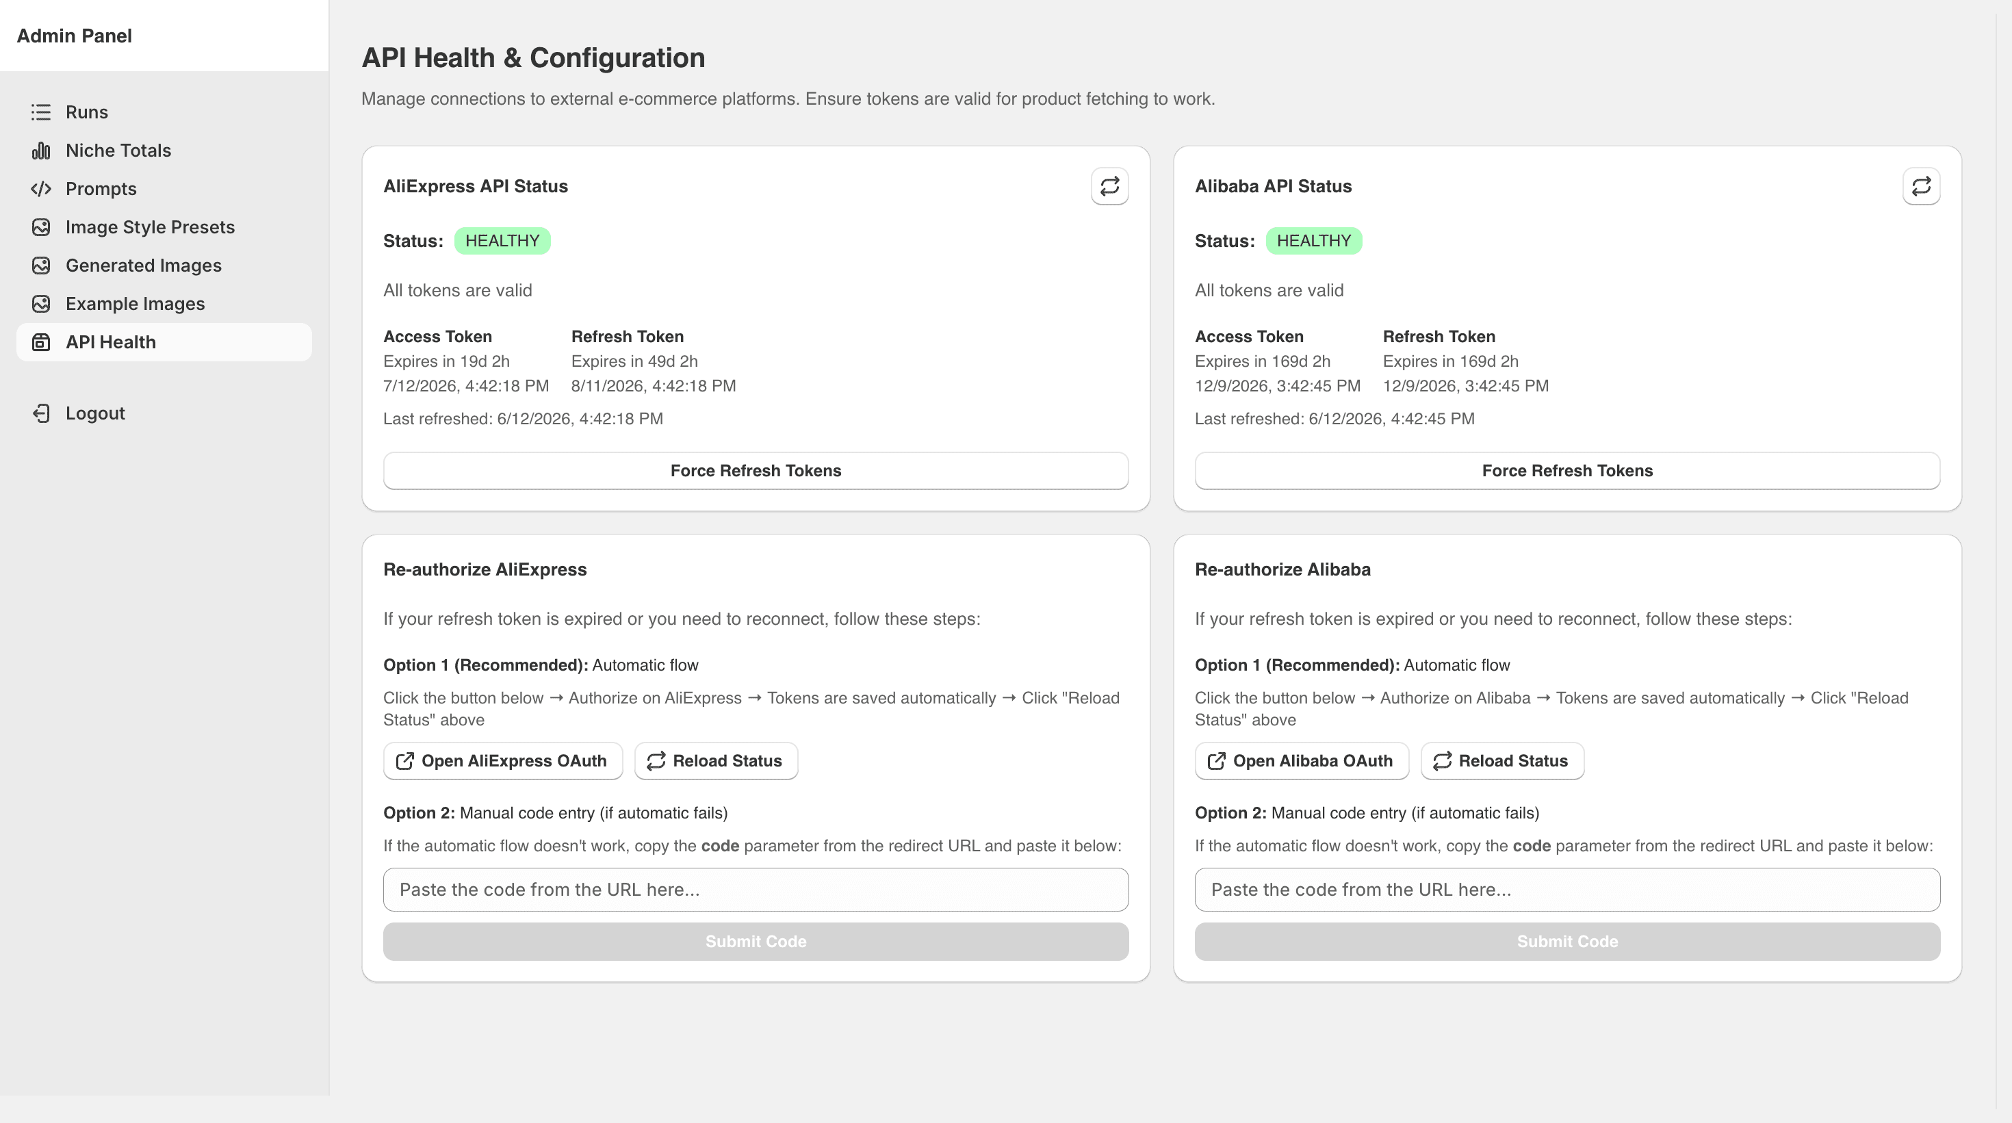The width and height of the screenshot is (2012, 1123).
Task: Open AliExpress OAuth button
Action: click(503, 760)
